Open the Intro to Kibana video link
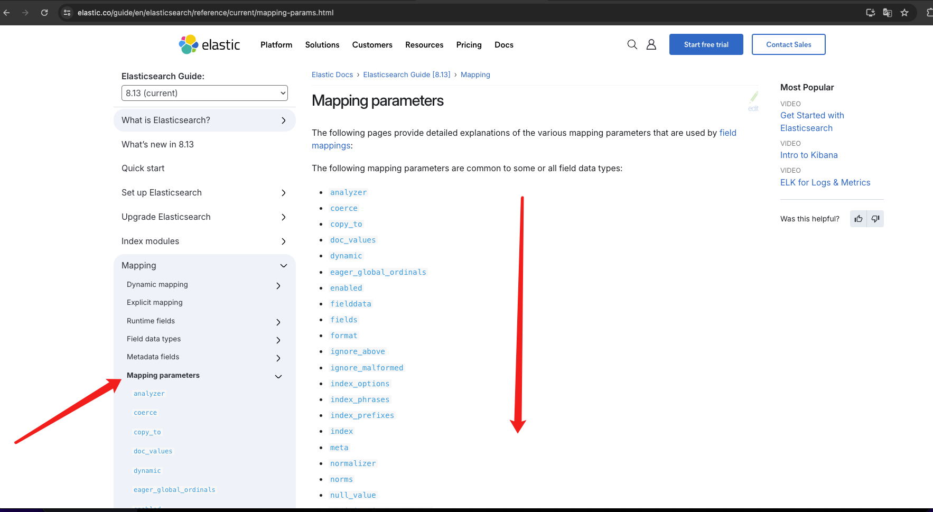Image resolution: width=933 pixels, height=512 pixels. point(809,155)
